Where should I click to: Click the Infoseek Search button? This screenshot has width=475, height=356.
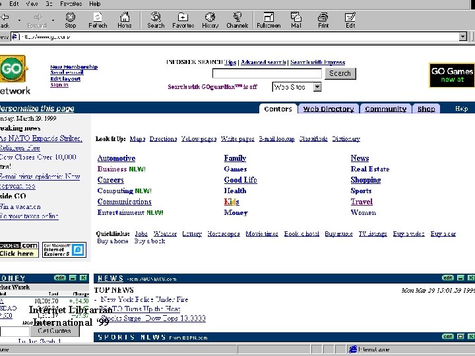tap(340, 73)
